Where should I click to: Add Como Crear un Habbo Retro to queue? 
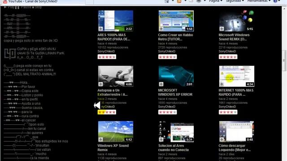(161, 29)
